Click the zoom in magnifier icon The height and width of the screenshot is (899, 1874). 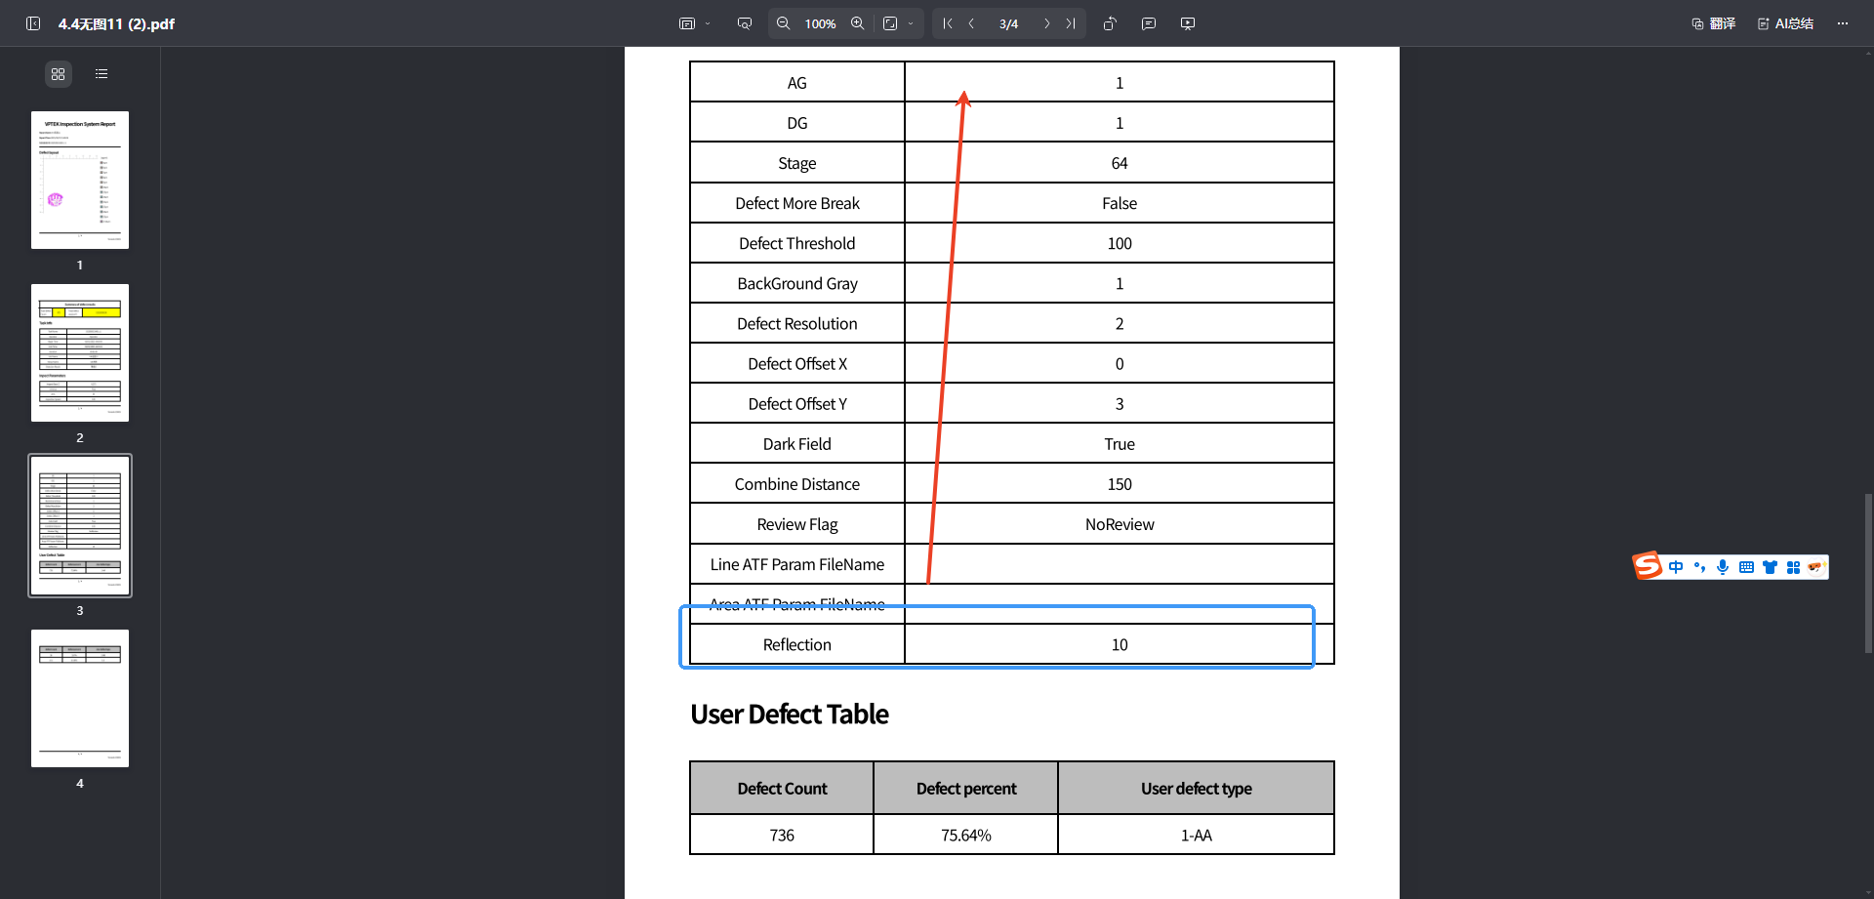click(857, 23)
